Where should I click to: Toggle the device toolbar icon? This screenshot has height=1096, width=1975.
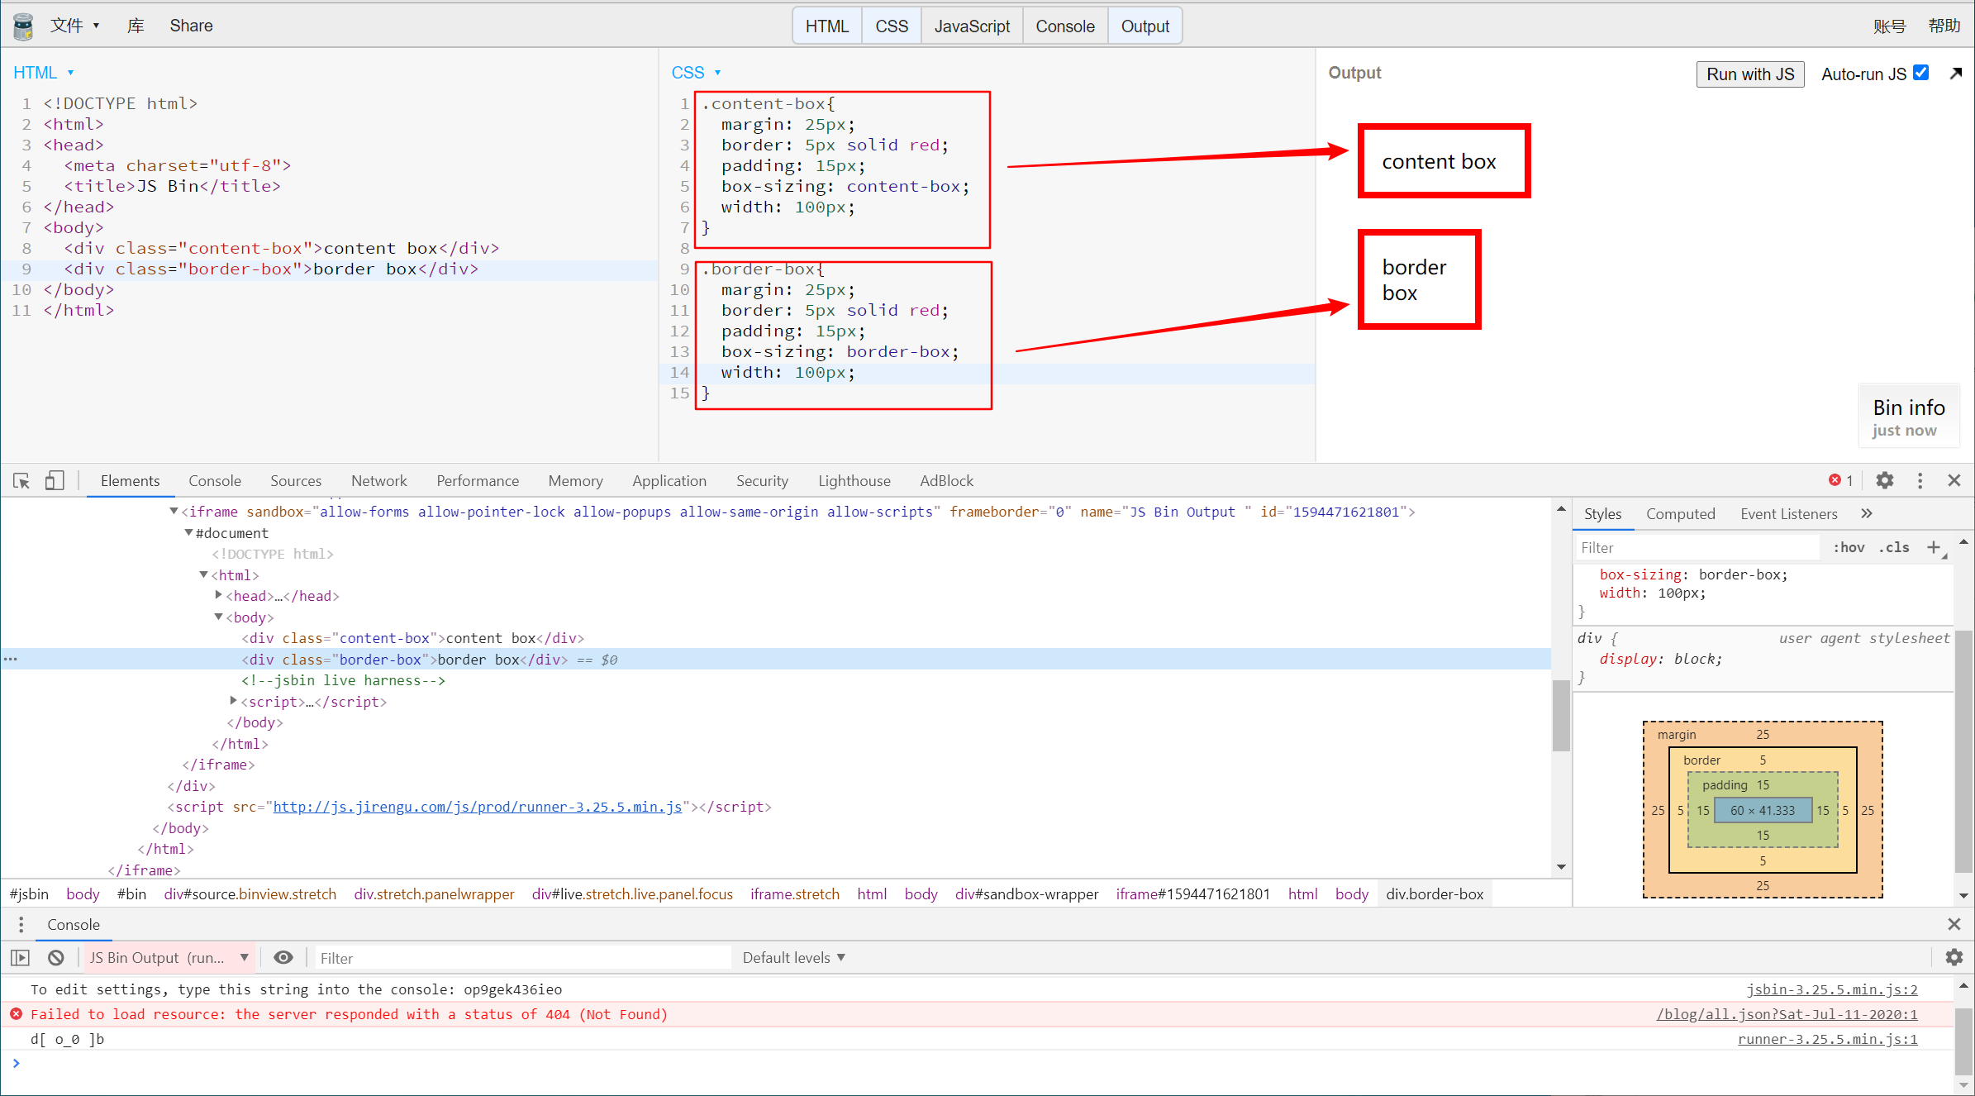click(55, 481)
